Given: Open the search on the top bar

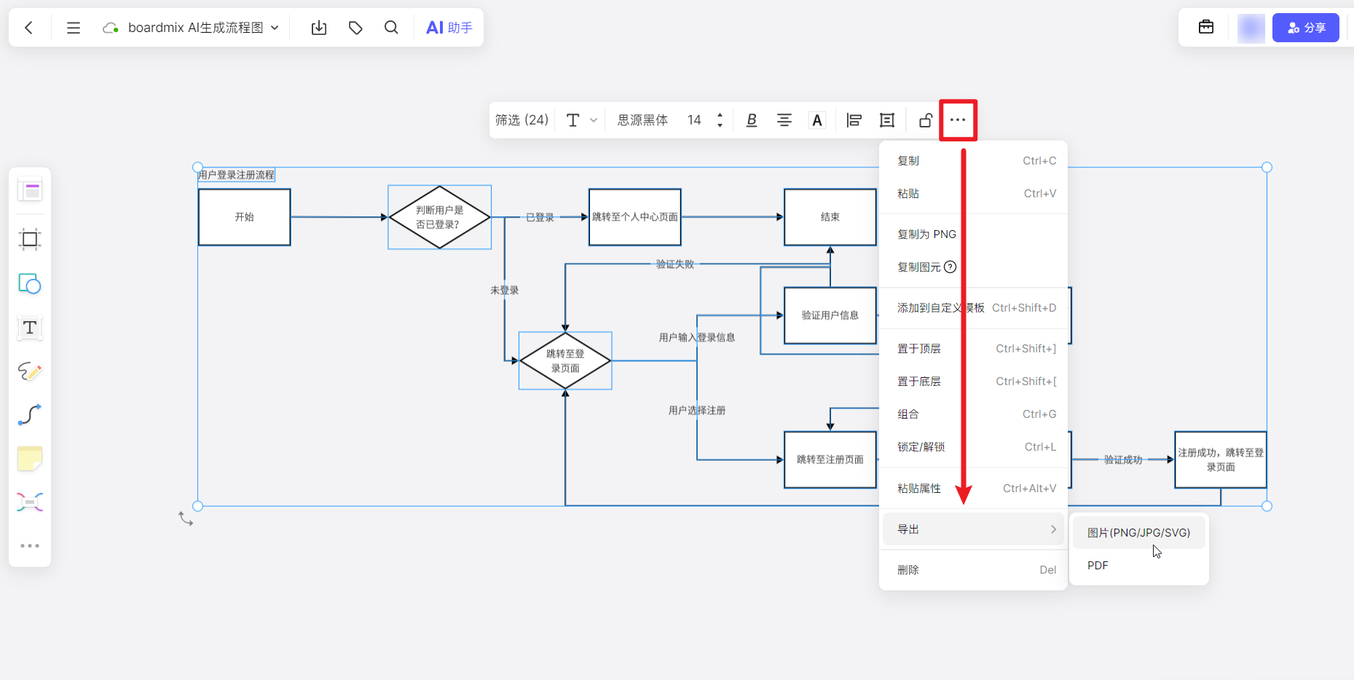Looking at the screenshot, I should (x=391, y=27).
